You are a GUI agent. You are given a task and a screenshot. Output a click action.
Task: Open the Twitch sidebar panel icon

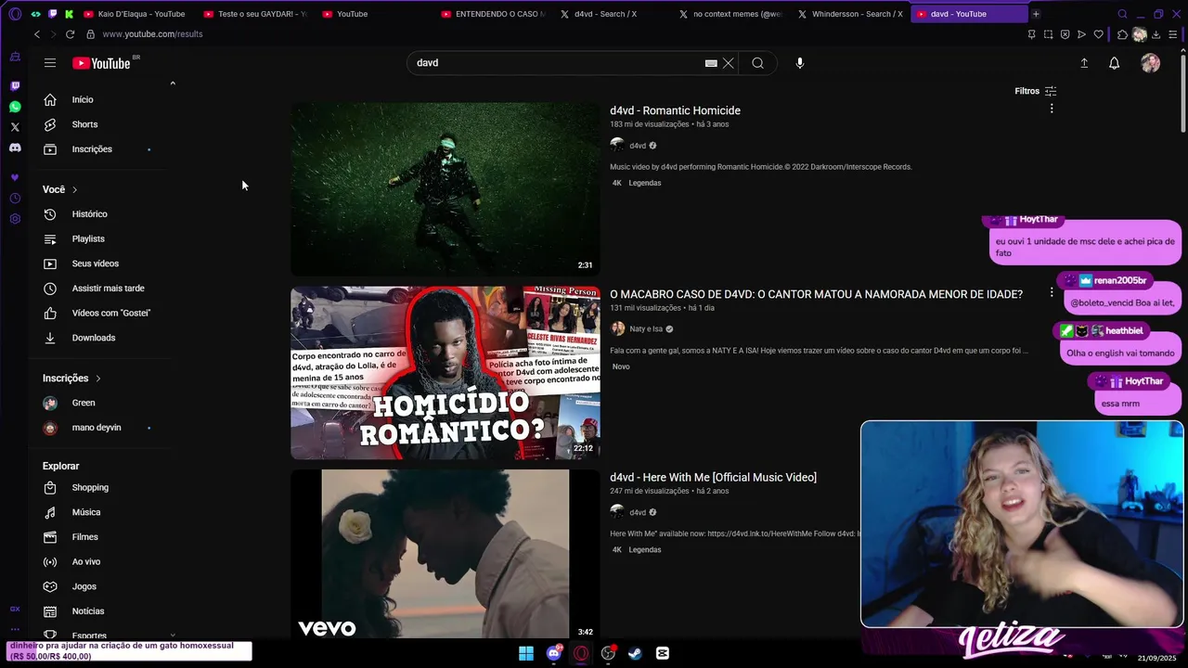(15, 85)
